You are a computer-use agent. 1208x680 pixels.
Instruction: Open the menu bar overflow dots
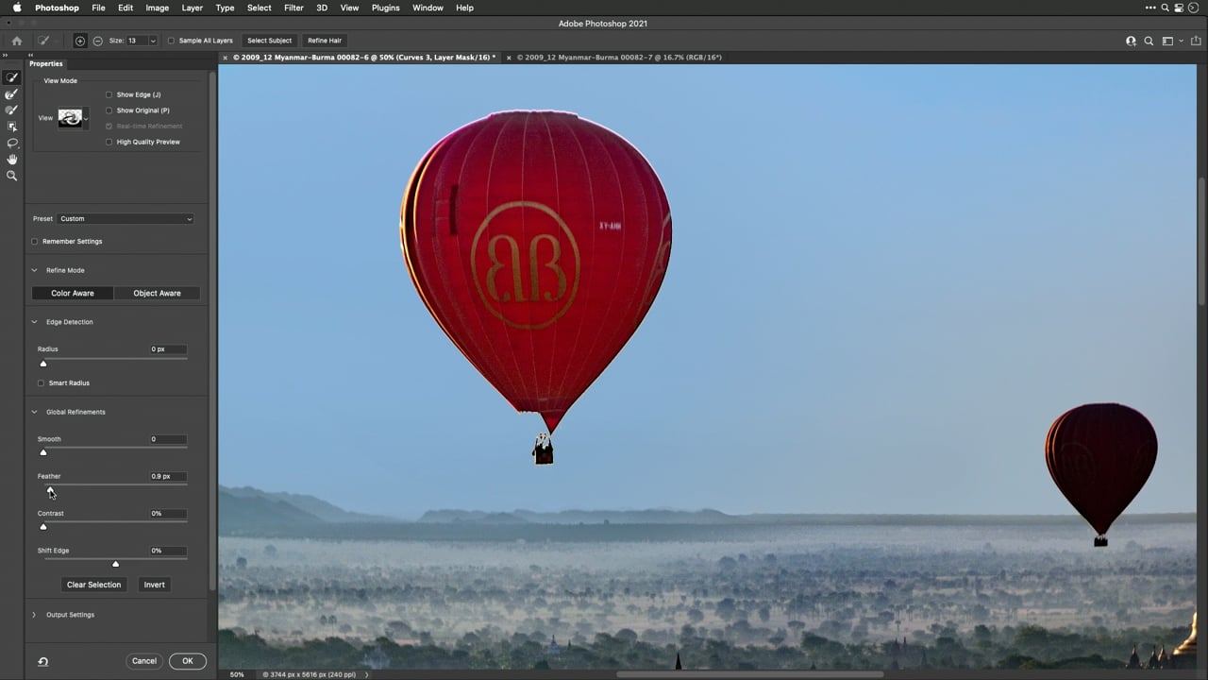click(x=1150, y=8)
